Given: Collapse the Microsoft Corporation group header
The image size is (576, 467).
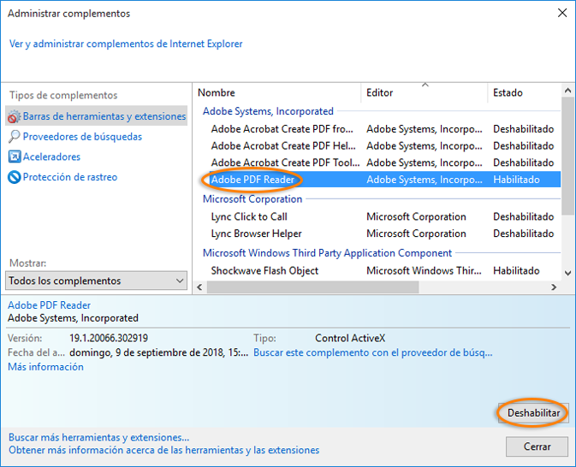Looking at the screenshot, I should coord(252,199).
